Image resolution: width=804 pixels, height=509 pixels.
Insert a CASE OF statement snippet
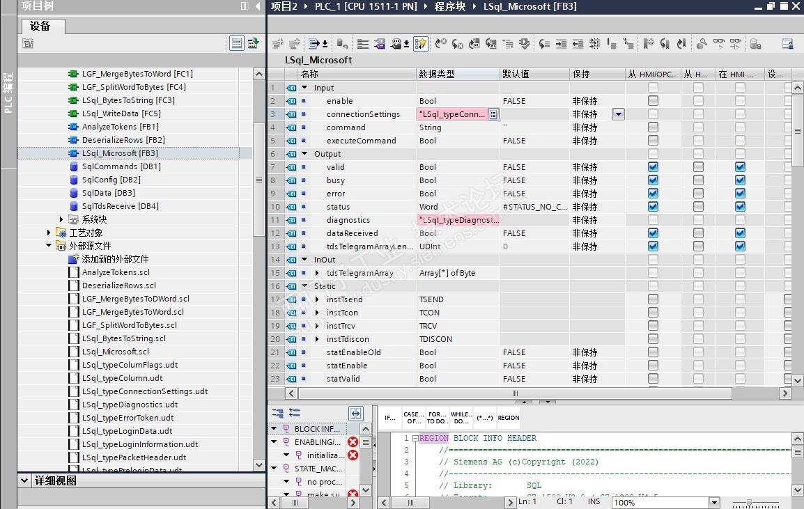coord(413,418)
